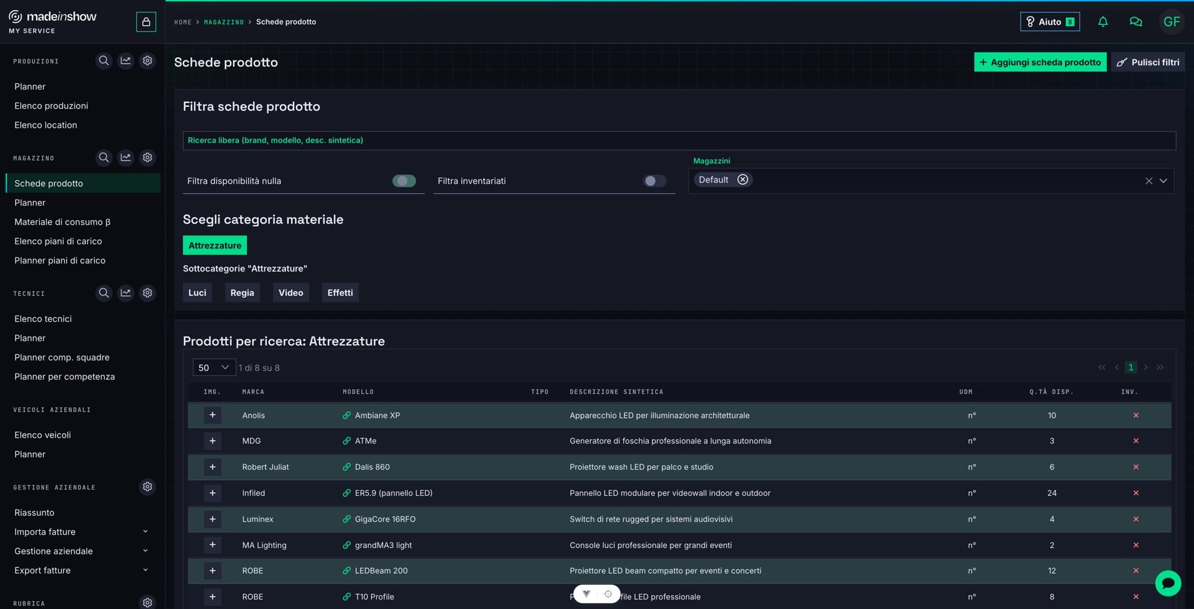Viewport: 1194px width, 609px height.
Task: Expand the MDG row details
Action: [x=212, y=441]
